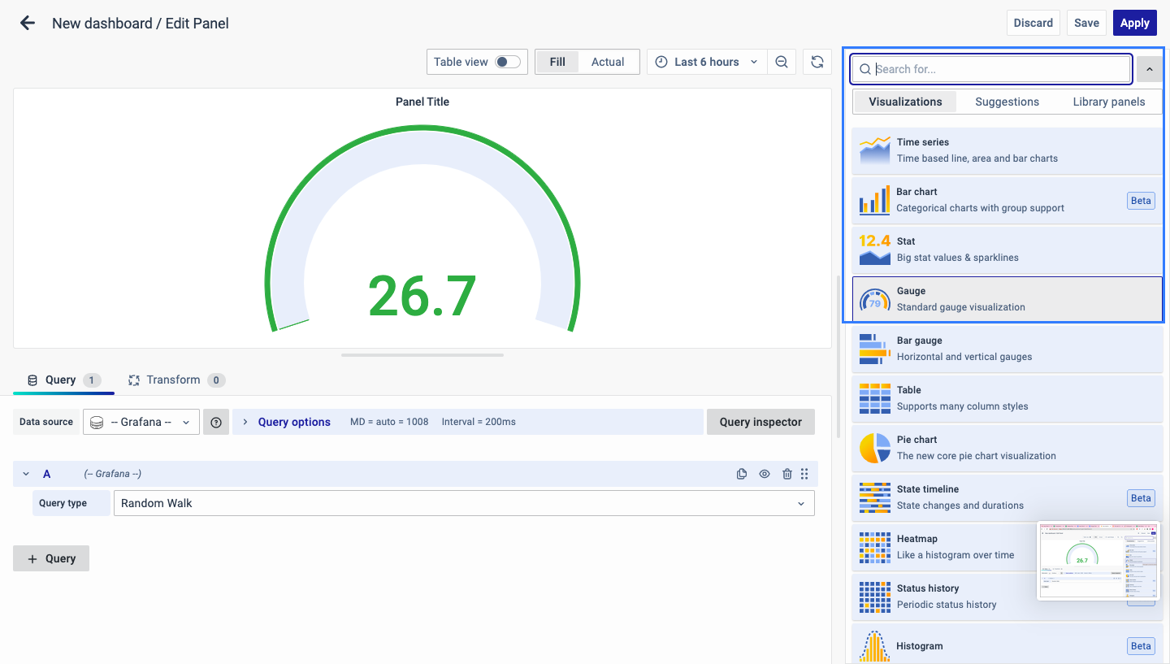Image resolution: width=1170 pixels, height=664 pixels.
Task: Delete query A using the trash icon
Action: point(786,474)
